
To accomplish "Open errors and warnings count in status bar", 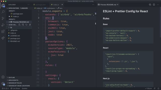I will tap(5, 88).
